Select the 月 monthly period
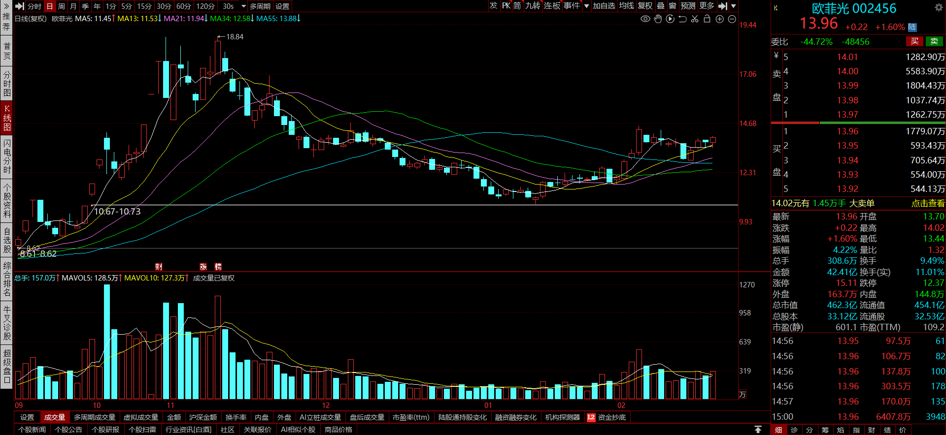The height and width of the screenshot is (435, 946). pos(73,6)
